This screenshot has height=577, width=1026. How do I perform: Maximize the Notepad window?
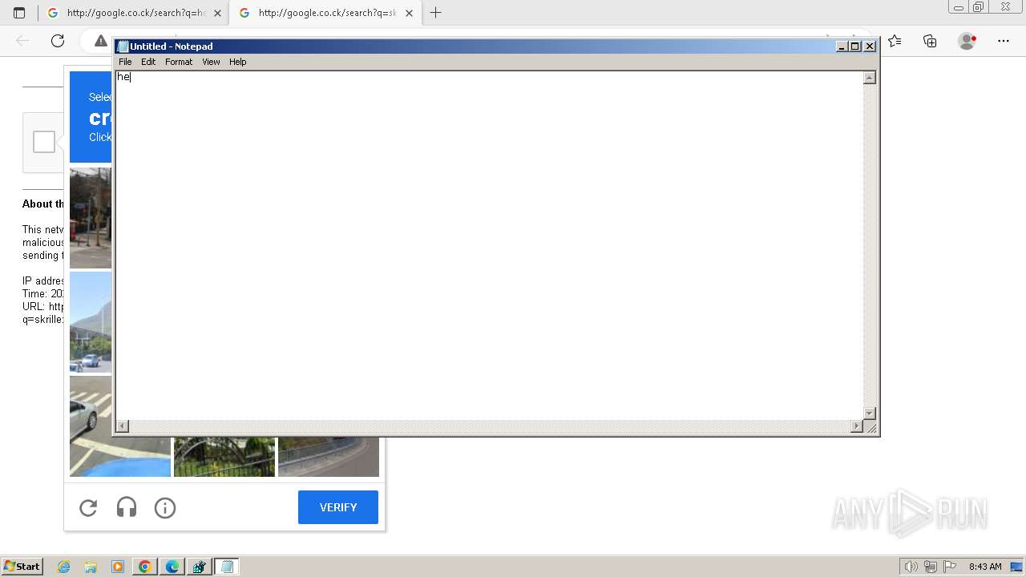tap(855, 46)
